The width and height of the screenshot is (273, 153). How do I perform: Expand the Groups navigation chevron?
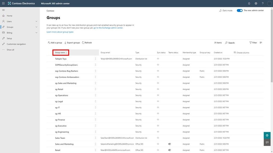click(x=36, y=27)
